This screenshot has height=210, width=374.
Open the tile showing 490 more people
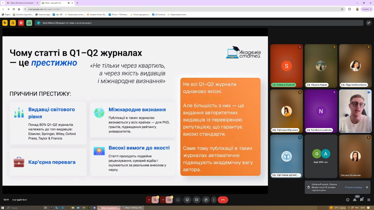[321, 156]
